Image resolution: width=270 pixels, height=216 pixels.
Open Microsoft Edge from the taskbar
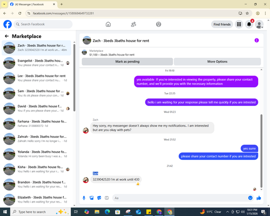107,212
